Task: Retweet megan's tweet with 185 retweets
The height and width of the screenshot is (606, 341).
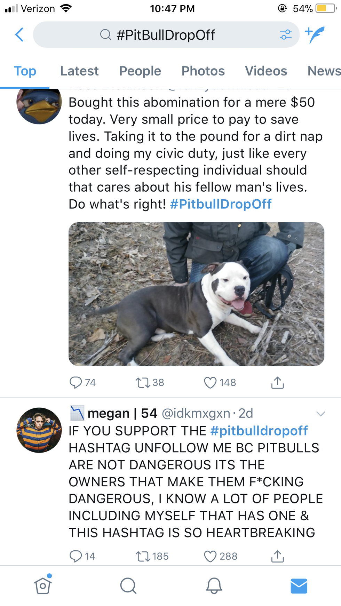Action: tap(143, 556)
